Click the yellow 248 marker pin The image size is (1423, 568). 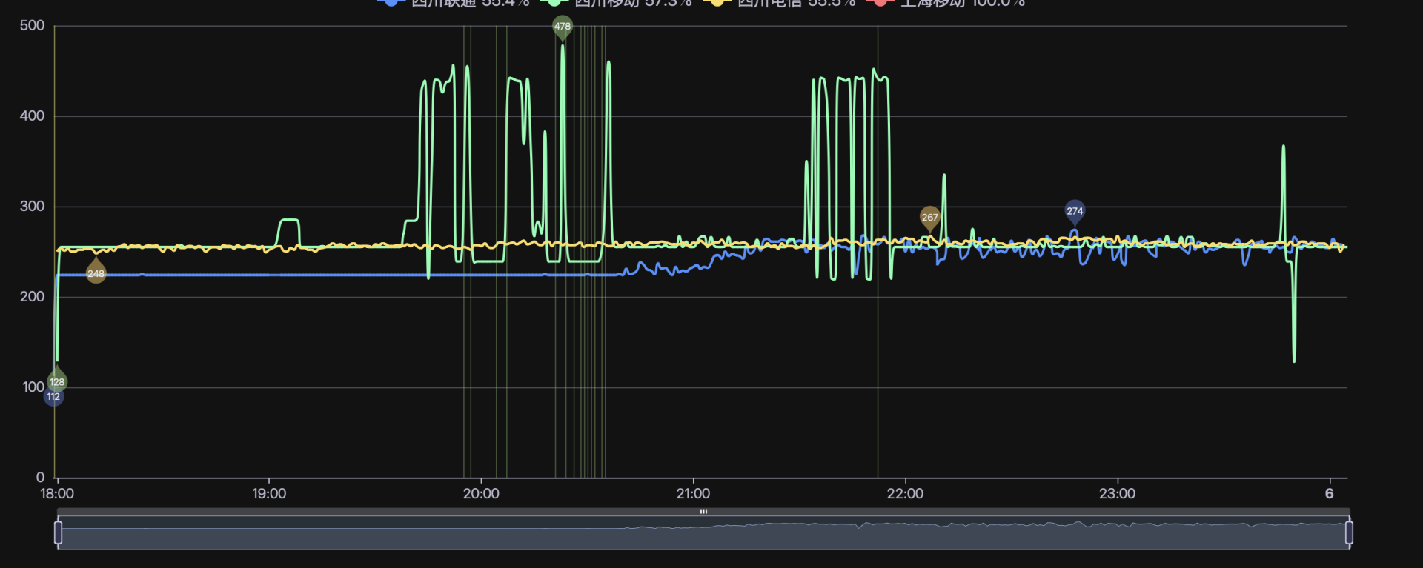[96, 273]
